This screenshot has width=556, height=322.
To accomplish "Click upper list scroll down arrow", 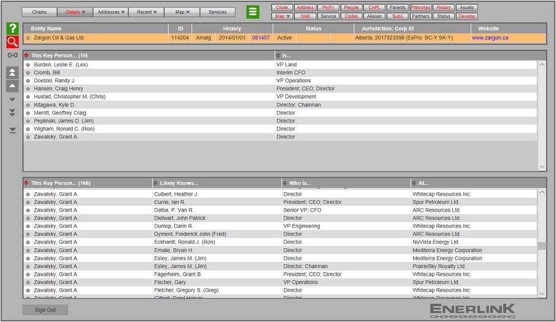I will [x=542, y=166].
